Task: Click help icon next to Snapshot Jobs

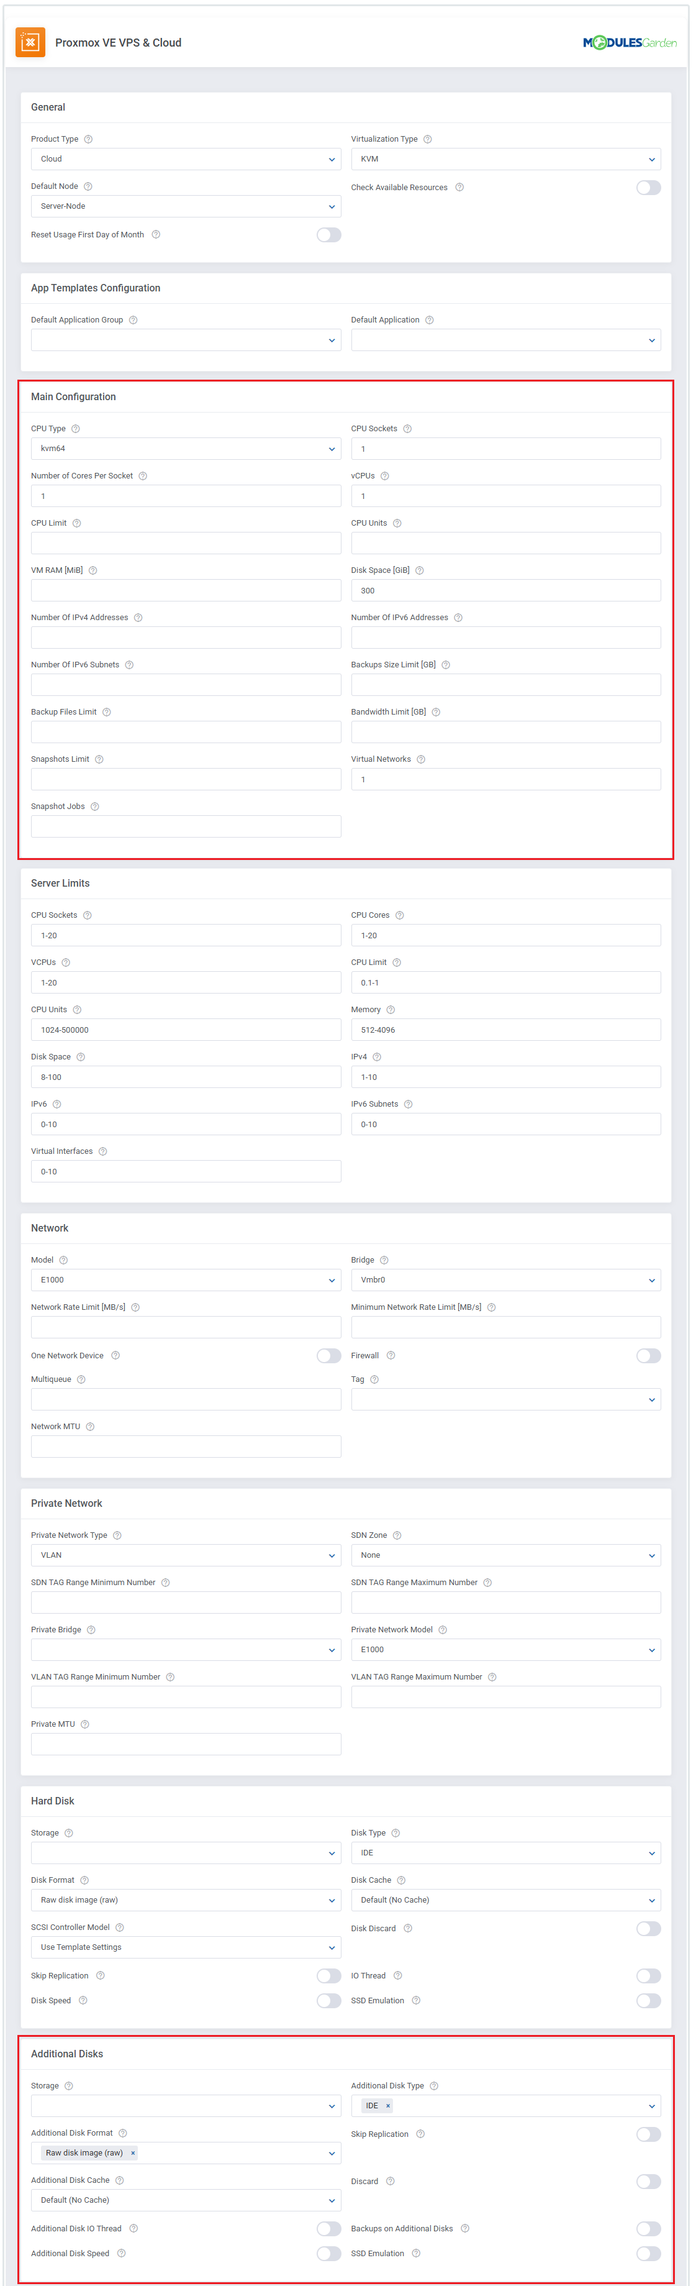Action: (95, 807)
